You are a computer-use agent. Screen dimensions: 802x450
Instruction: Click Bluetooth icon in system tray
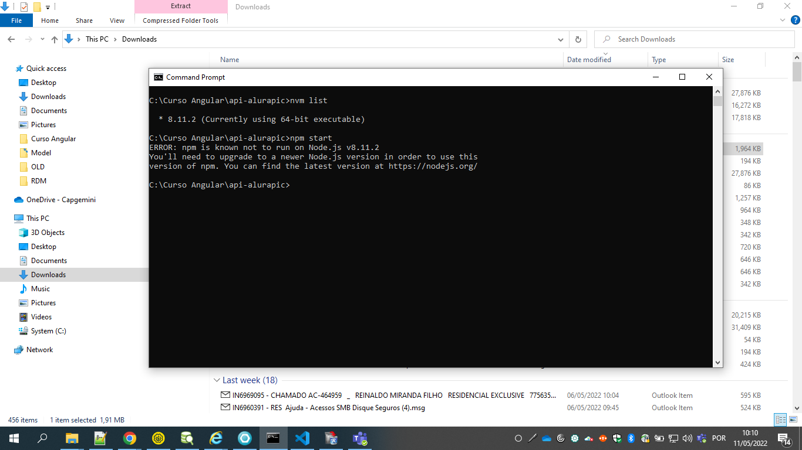(631, 438)
